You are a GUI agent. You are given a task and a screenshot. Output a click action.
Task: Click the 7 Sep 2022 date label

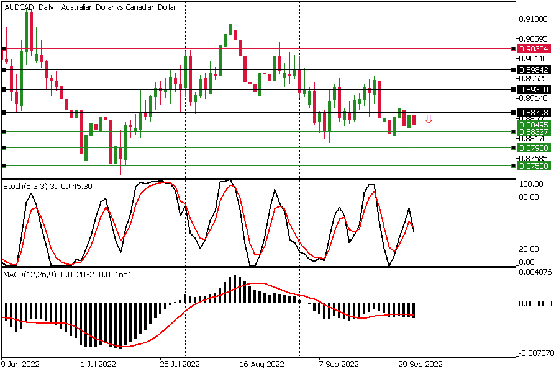(x=339, y=365)
